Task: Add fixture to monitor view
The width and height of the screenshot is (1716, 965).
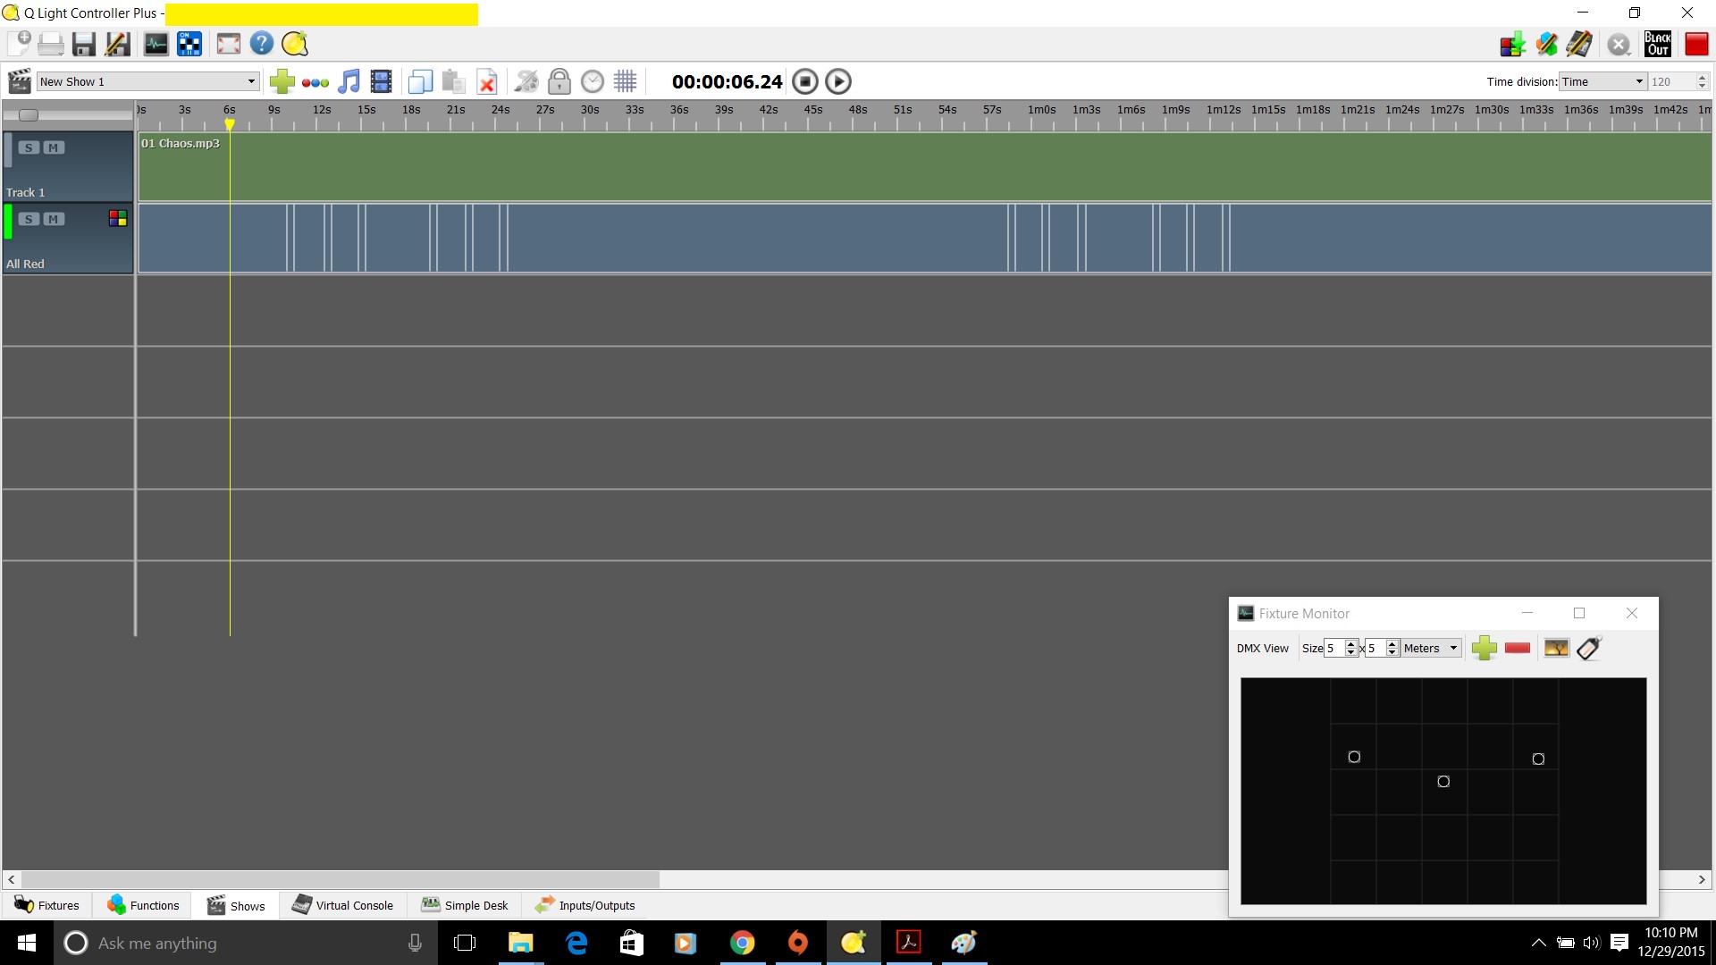Action: coord(1485,648)
